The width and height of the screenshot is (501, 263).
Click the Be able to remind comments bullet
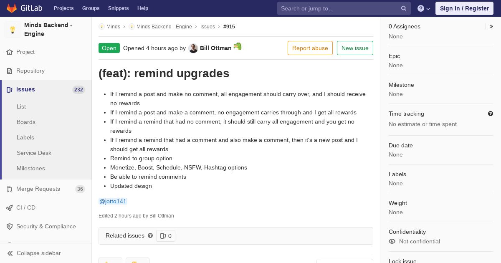(x=148, y=177)
